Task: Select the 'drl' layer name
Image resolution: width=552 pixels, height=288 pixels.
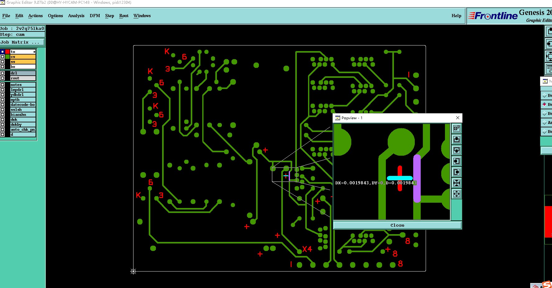Action: [x=23, y=73]
